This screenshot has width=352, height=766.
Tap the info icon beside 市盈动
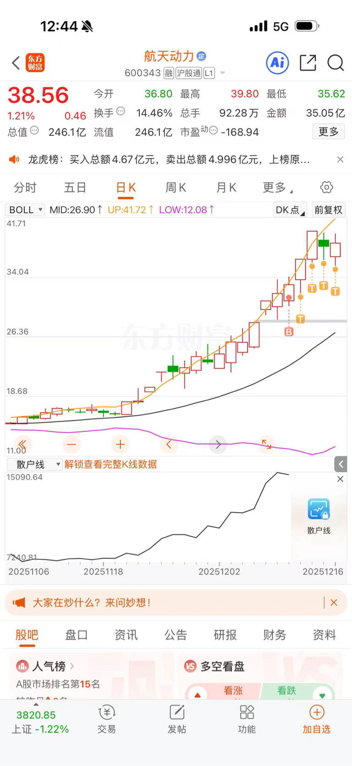(x=213, y=130)
